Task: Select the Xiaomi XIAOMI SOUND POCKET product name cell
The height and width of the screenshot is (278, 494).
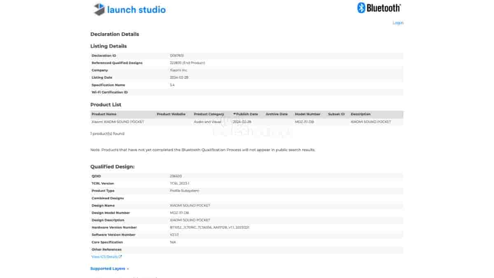Action: point(117,122)
